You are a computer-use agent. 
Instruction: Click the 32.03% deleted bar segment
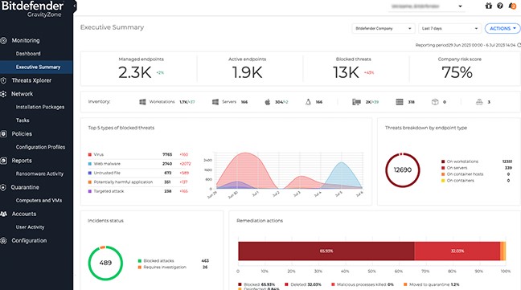[x=457, y=251]
